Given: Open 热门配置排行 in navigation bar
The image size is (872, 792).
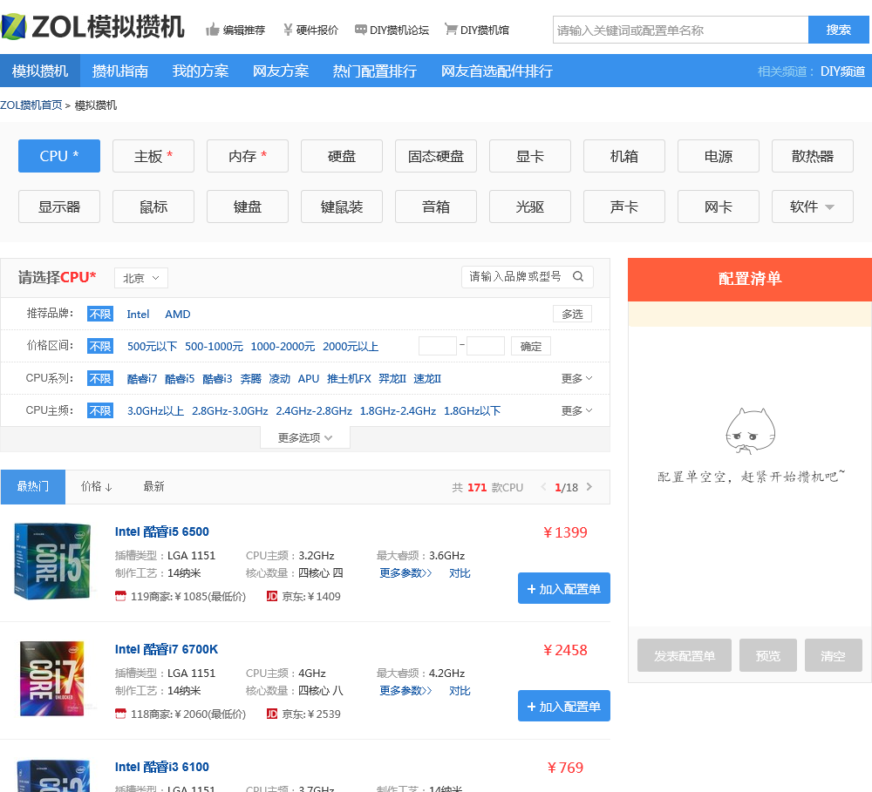Looking at the screenshot, I should (374, 71).
